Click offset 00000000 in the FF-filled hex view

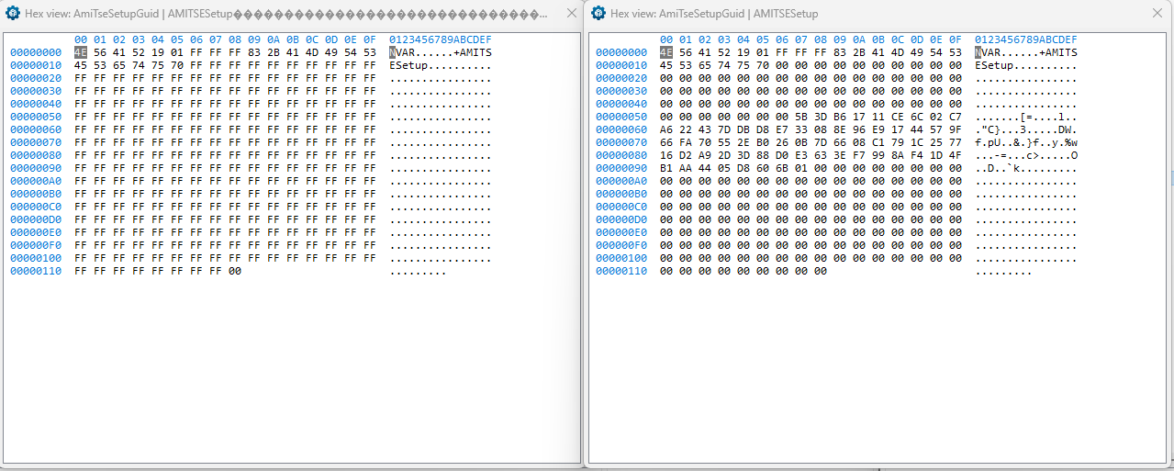(x=36, y=52)
